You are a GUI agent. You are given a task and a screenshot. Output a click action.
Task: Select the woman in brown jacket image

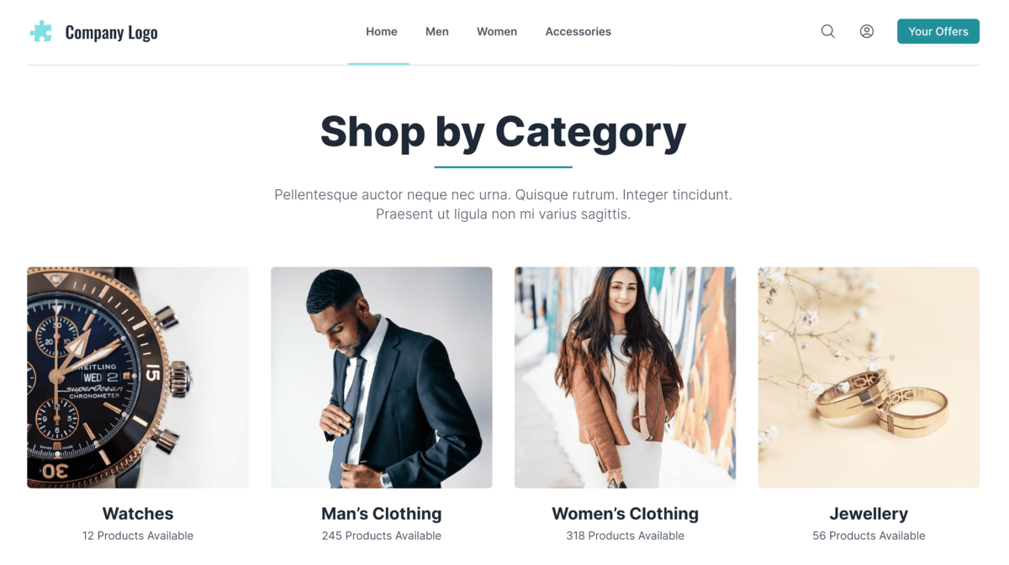[625, 378]
